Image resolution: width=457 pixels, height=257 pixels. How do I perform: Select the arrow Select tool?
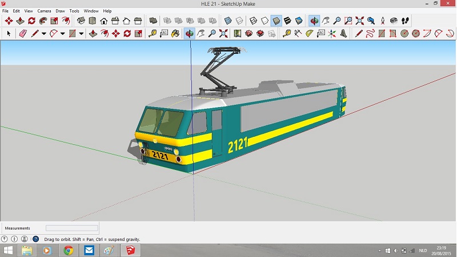[x=8, y=34]
